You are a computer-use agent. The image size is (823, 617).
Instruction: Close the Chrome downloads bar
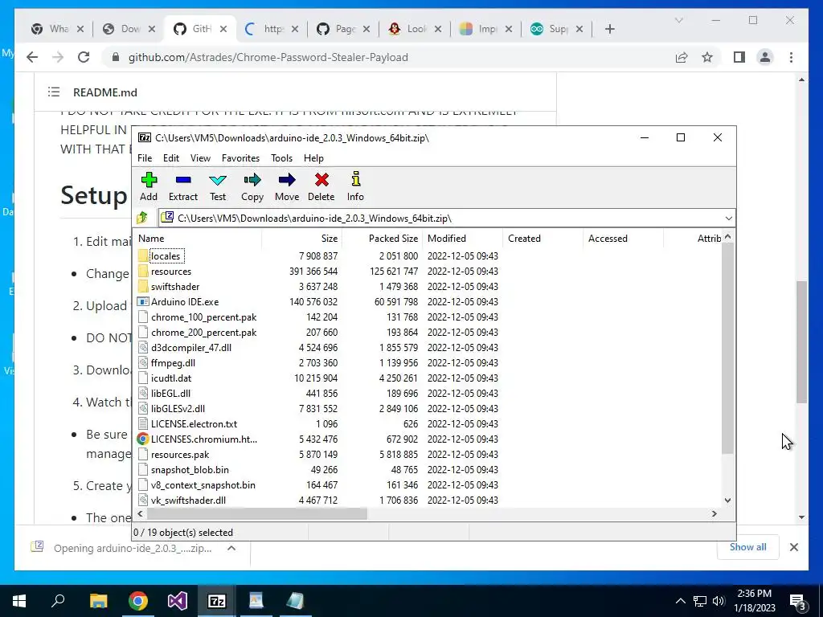click(793, 547)
